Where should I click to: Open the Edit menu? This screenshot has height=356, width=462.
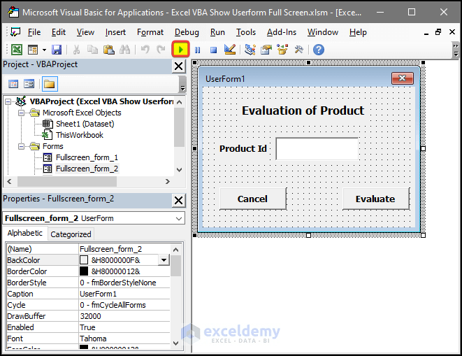point(58,32)
